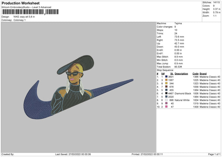Click the Total Bobbin value 85.53ft
The height and width of the screenshot is (157, 222).
178,67
